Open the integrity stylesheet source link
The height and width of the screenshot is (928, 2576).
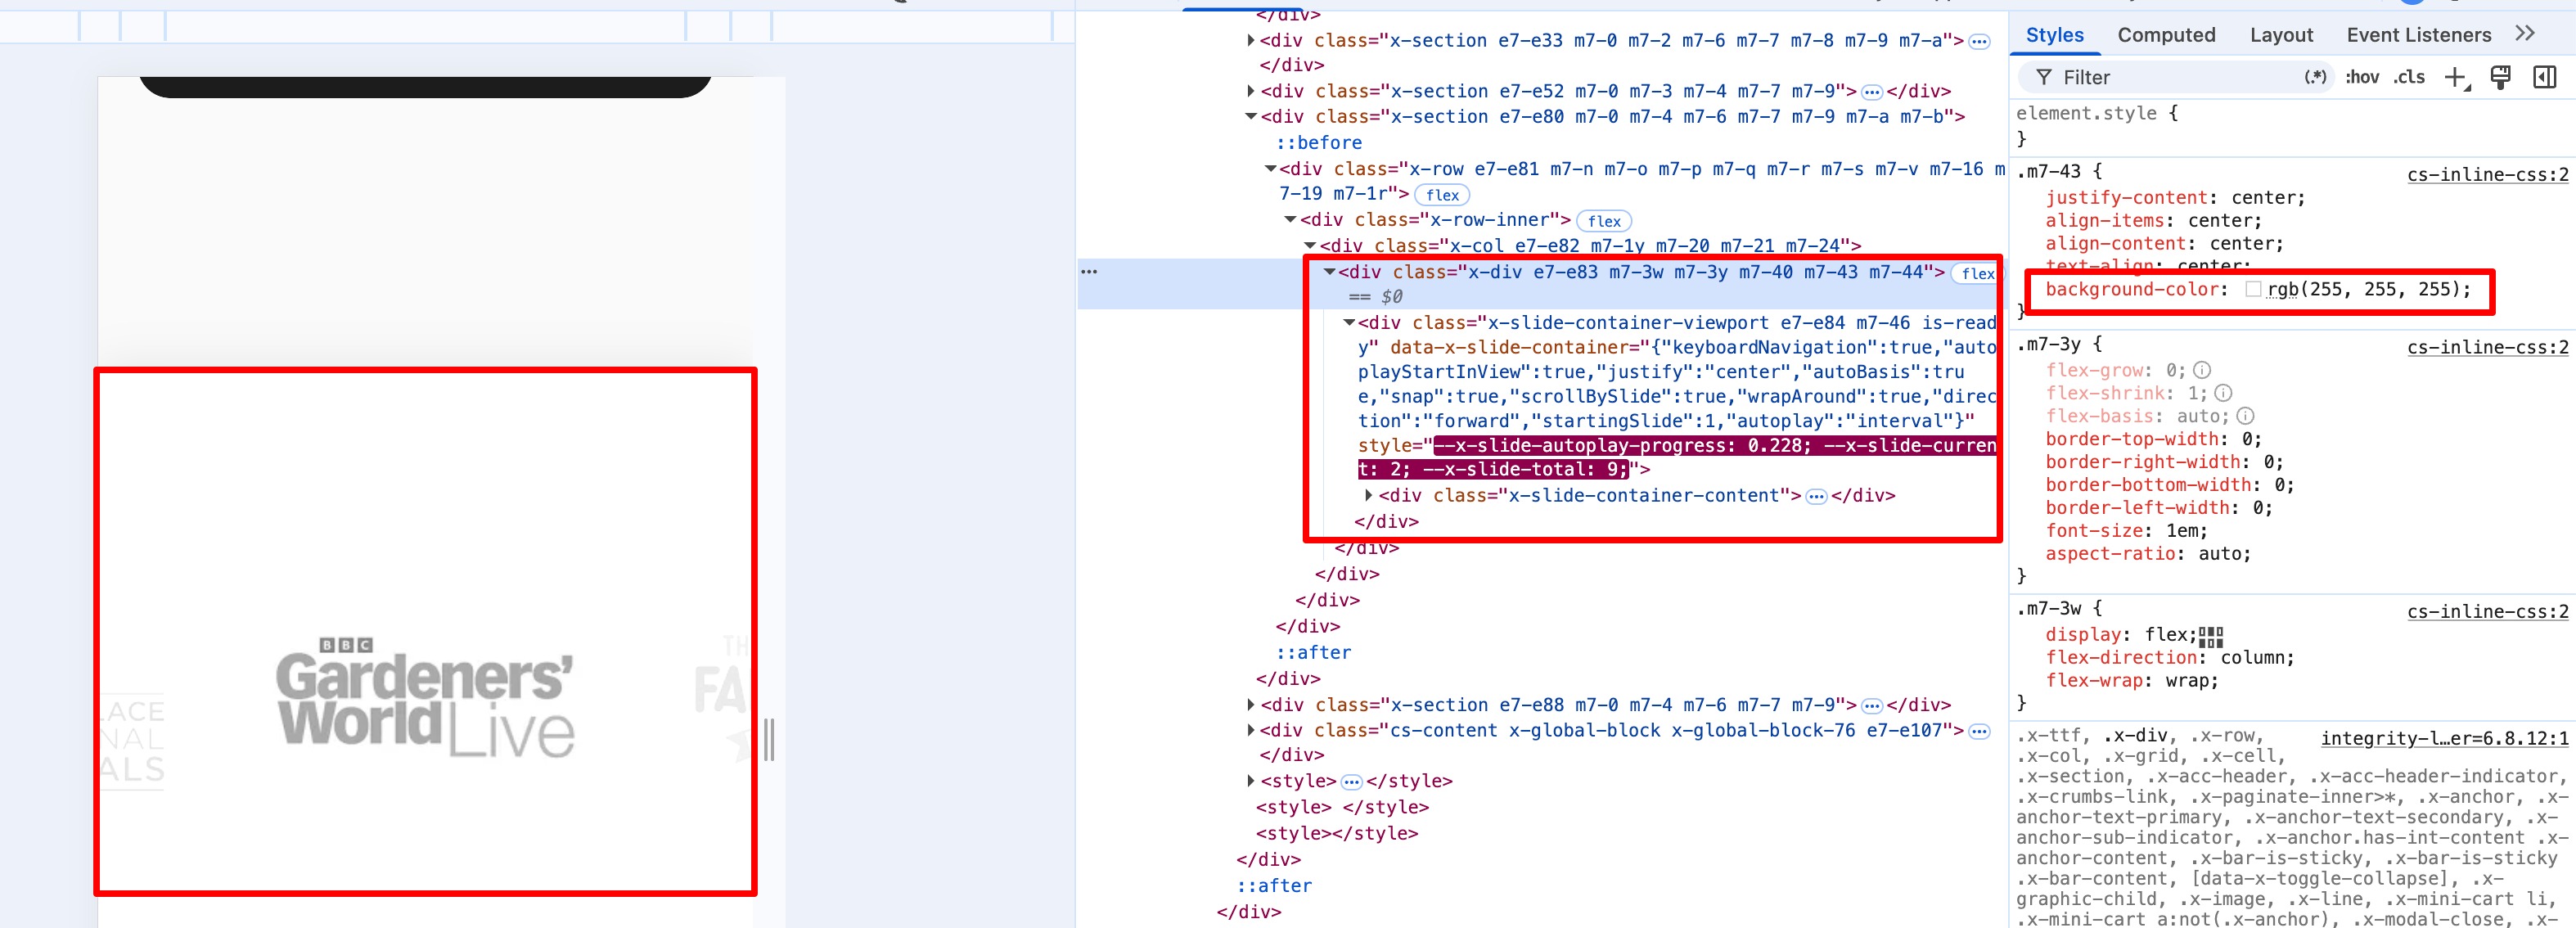(x=2444, y=739)
